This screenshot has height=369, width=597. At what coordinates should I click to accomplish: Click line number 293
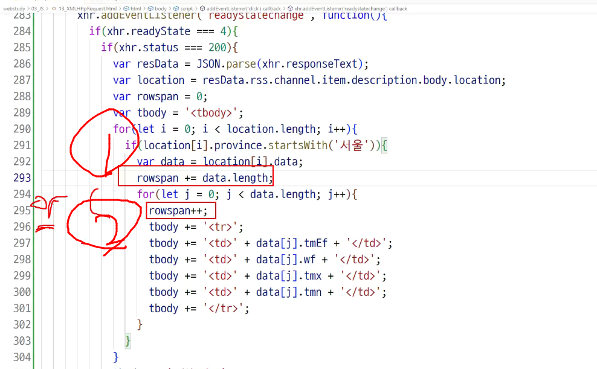click(22, 178)
